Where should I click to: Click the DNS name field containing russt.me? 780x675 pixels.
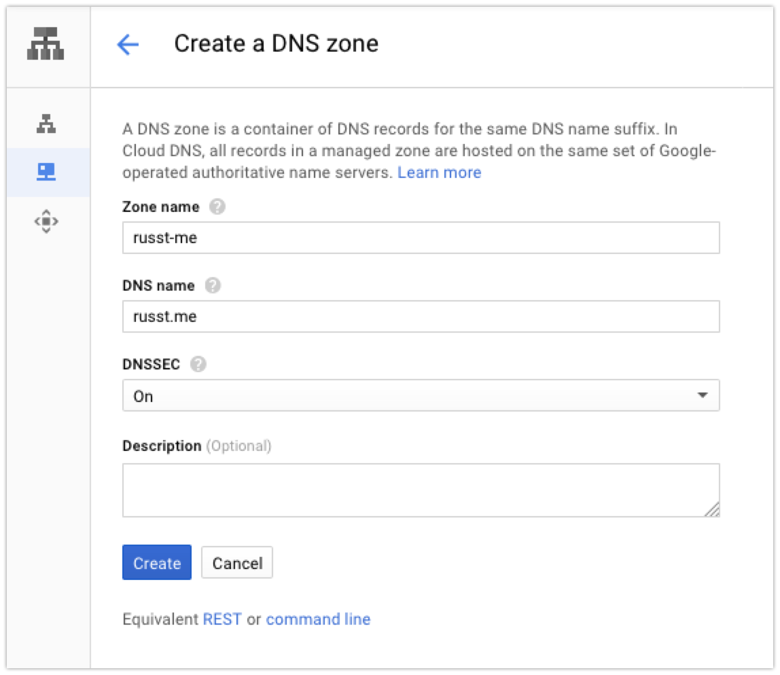click(421, 316)
